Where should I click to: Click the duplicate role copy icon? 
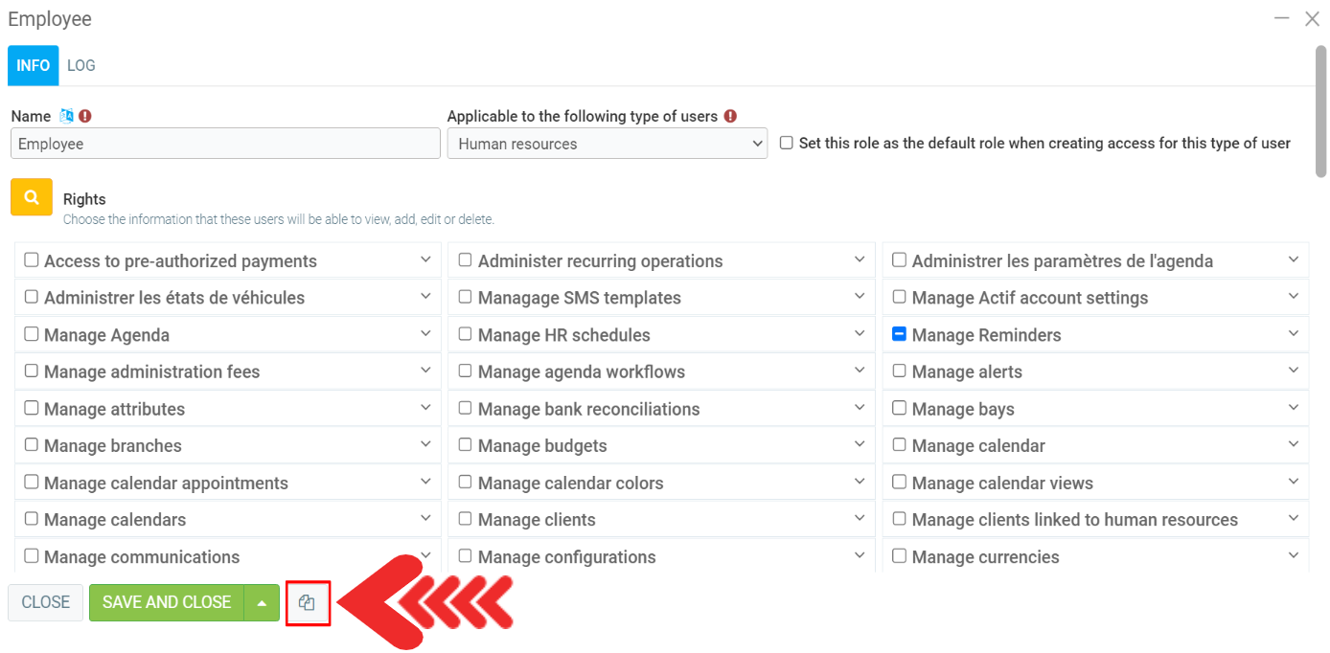(307, 603)
